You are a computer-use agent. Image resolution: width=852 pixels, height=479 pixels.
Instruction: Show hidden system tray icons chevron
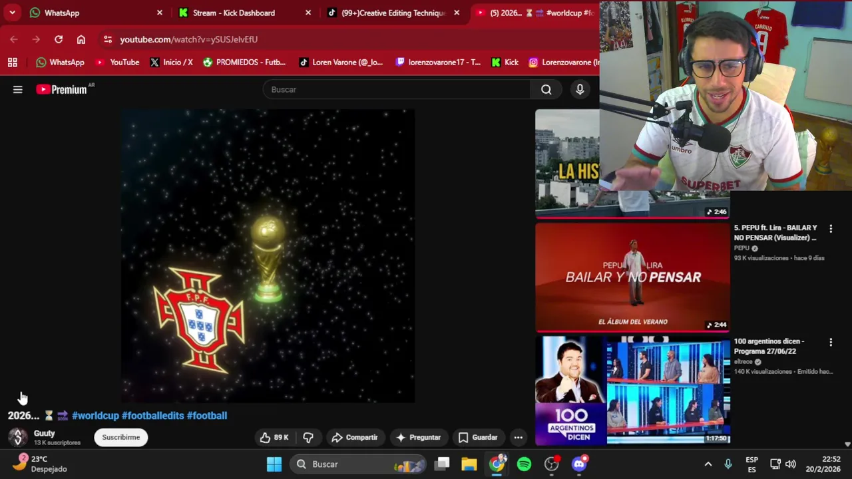tap(708, 464)
